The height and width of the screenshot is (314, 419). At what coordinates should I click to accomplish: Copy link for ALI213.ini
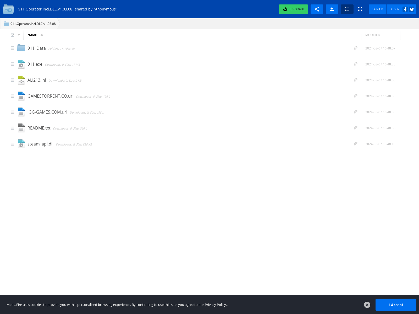pyautogui.click(x=356, y=80)
